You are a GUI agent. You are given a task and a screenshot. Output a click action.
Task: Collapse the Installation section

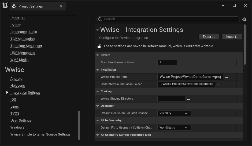[x=98, y=70]
